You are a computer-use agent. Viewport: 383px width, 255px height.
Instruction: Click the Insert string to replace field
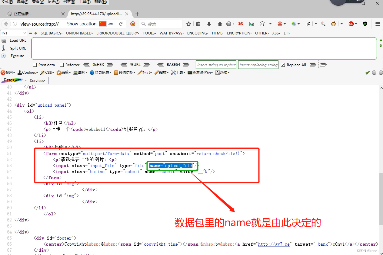(x=216, y=65)
